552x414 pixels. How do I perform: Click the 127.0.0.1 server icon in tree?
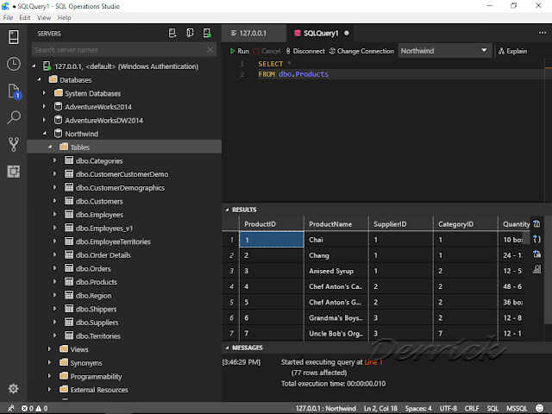click(x=47, y=66)
